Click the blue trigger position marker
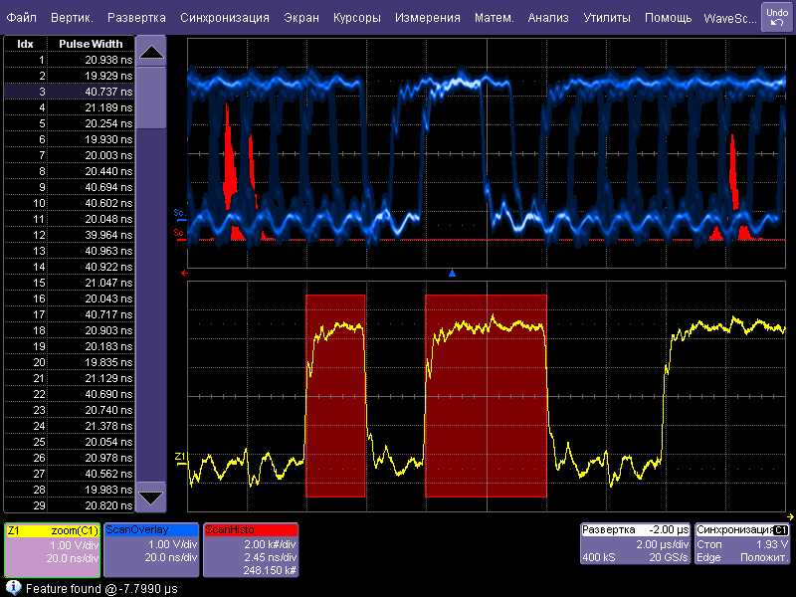796x597 pixels. coord(452,273)
